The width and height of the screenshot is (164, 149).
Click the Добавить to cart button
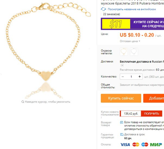pyautogui.click(x=154, y=98)
